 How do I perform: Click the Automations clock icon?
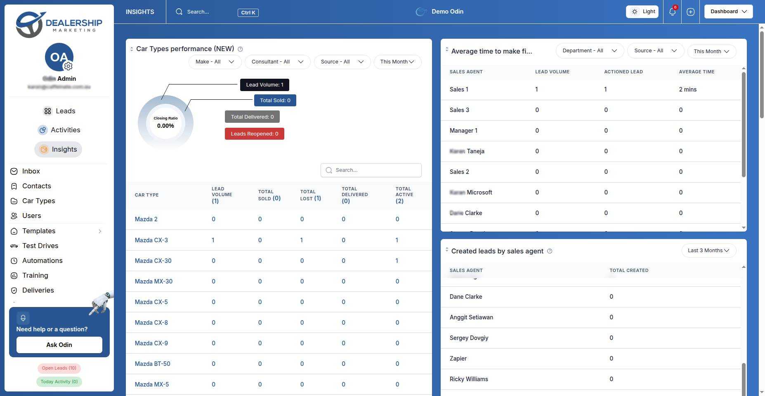click(14, 261)
